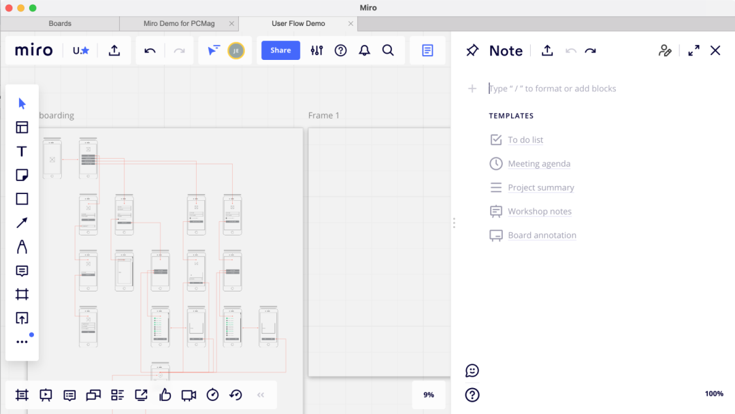Switch to the Miro Demo for PCMag tab

coord(179,24)
